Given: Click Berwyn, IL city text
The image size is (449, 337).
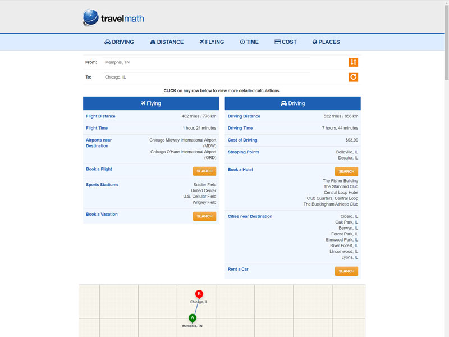Looking at the screenshot, I should point(348,228).
